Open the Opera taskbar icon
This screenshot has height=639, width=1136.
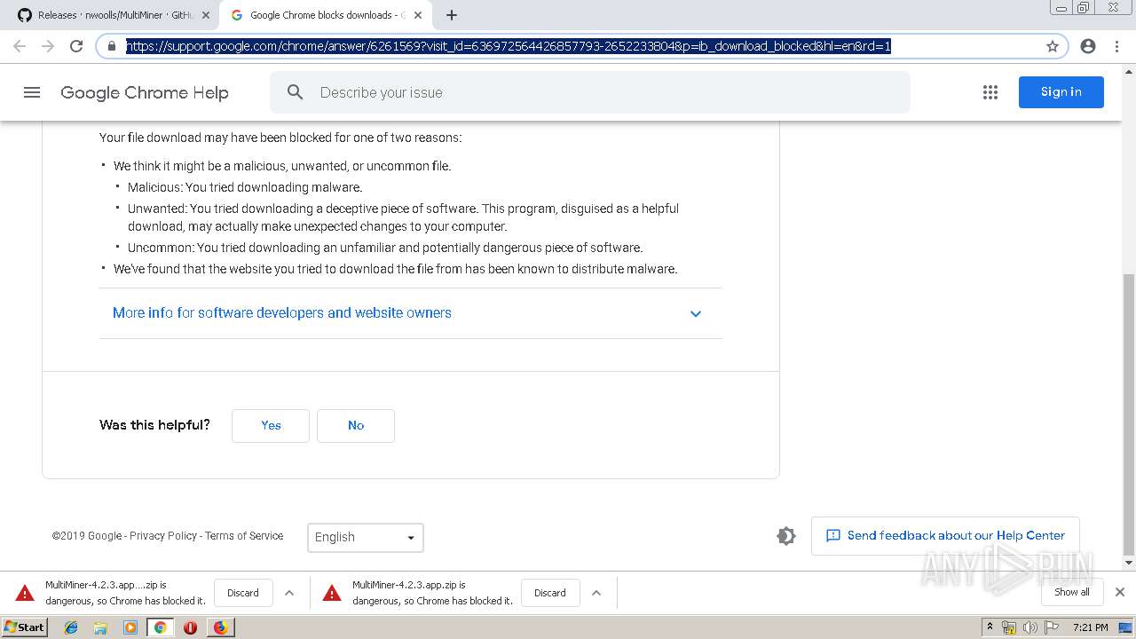(190, 627)
